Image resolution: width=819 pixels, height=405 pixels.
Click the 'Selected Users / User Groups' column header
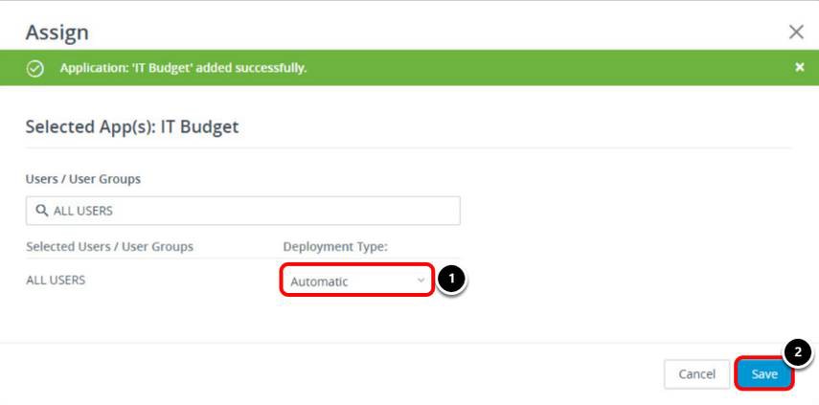pyautogui.click(x=109, y=246)
